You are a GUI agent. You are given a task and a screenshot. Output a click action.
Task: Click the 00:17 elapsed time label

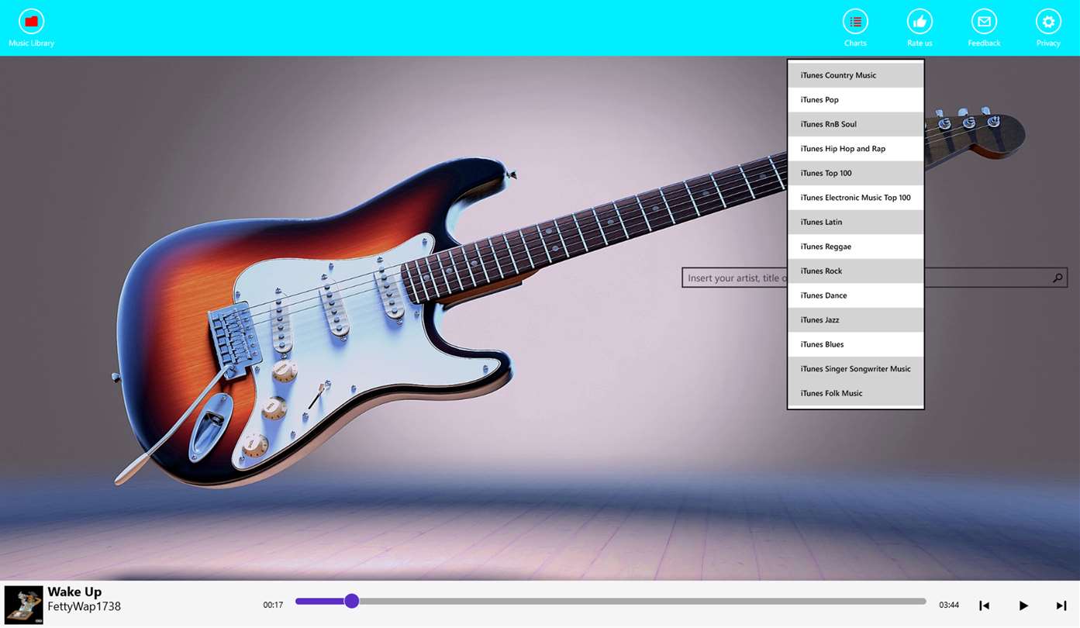[273, 606]
